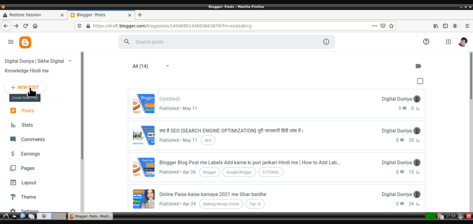Click the Google Blogger label chip
The width and height of the screenshot is (473, 224).
239,172
